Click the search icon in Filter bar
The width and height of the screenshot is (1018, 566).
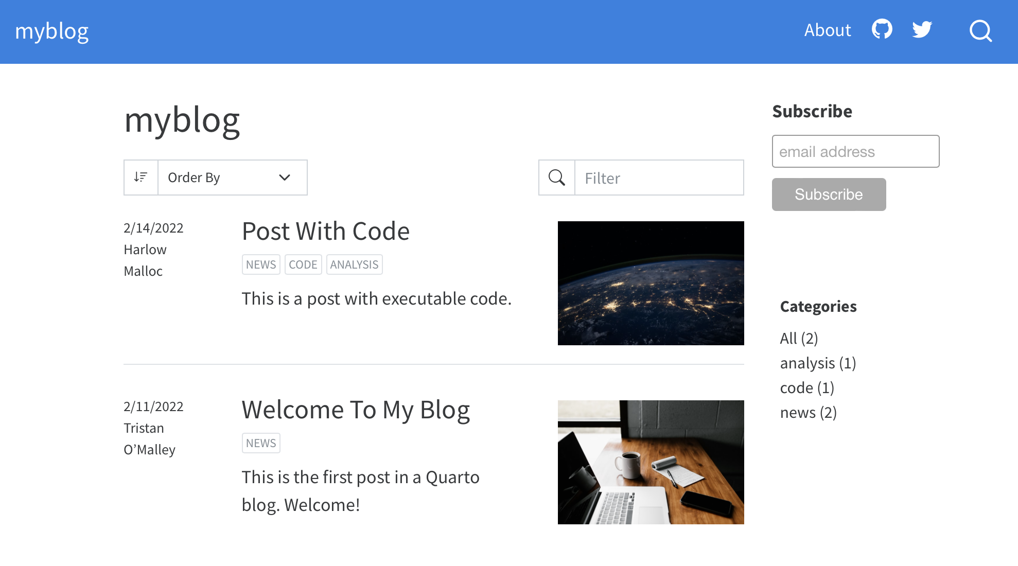point(557,177)
